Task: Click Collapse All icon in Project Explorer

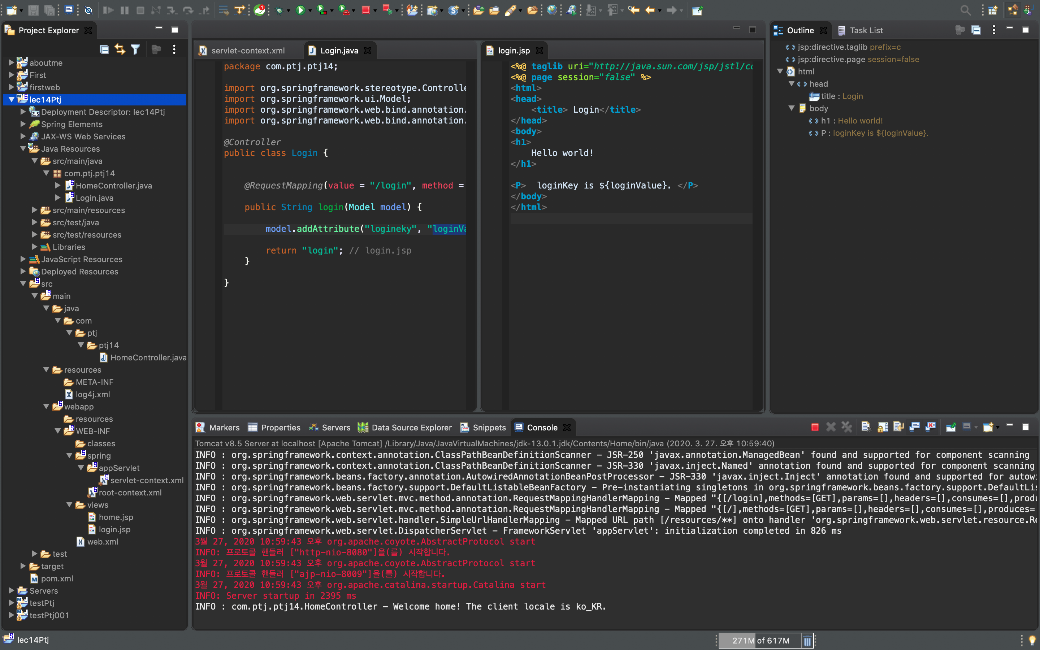Action: point(104,49)
